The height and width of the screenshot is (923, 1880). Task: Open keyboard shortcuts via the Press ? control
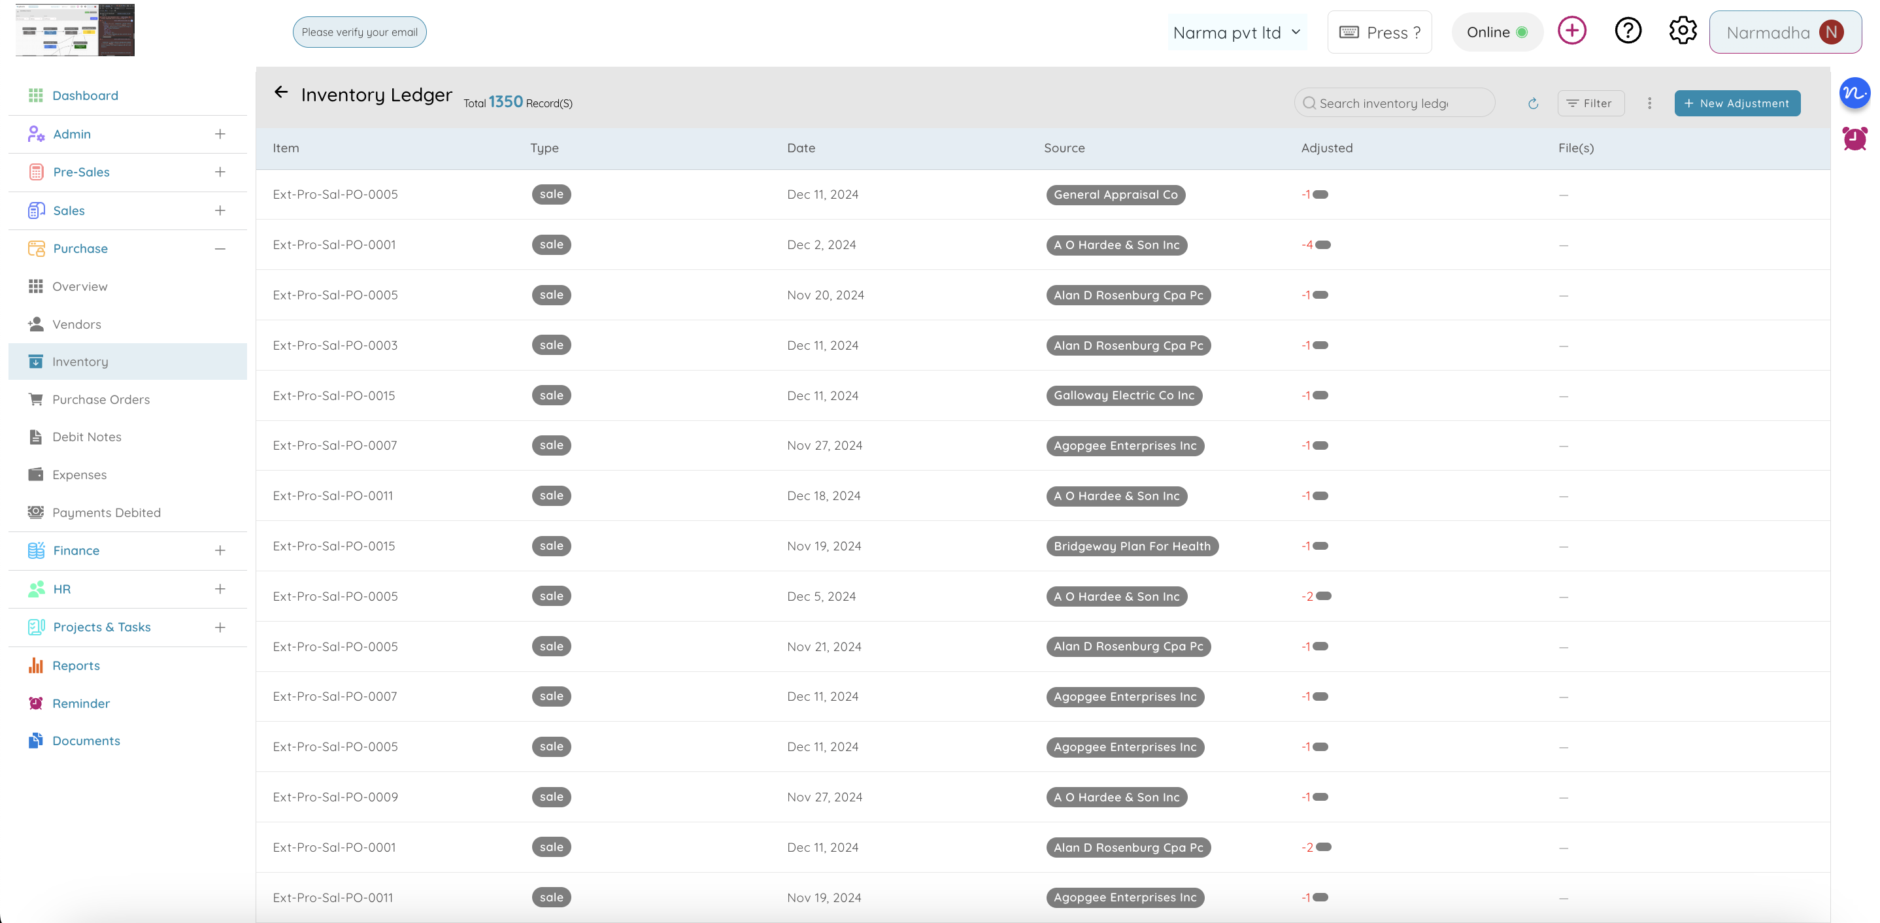tap(1379, 32)
